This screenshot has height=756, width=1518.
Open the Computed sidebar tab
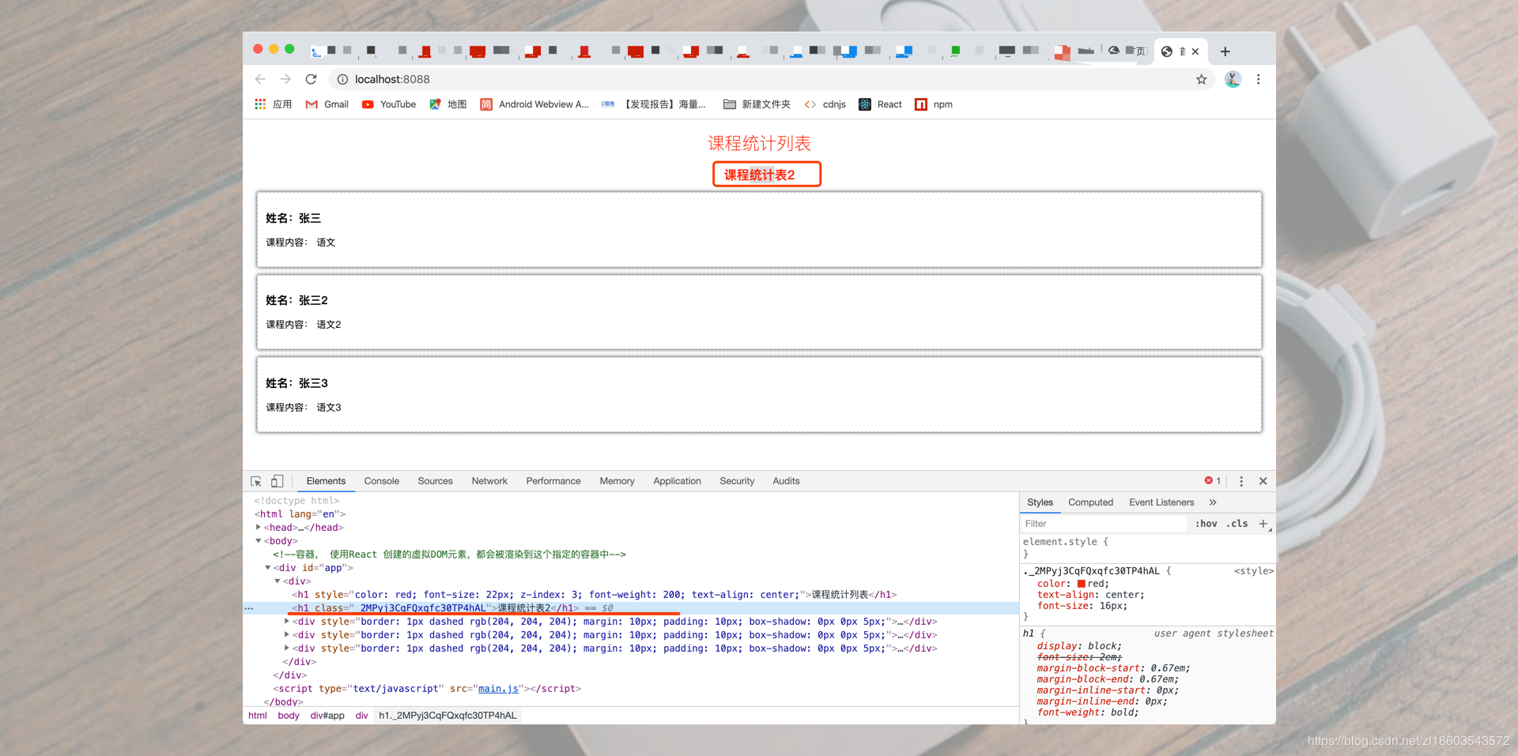click(1090, 502)
